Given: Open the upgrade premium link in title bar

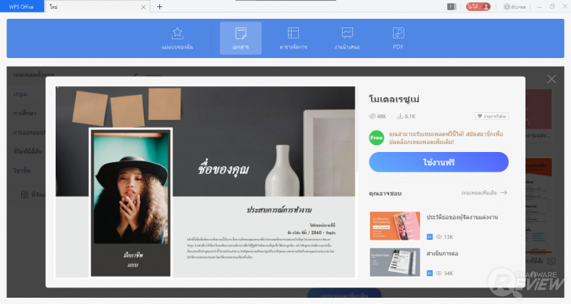Looking at the screenshot, I should (515, 7).
